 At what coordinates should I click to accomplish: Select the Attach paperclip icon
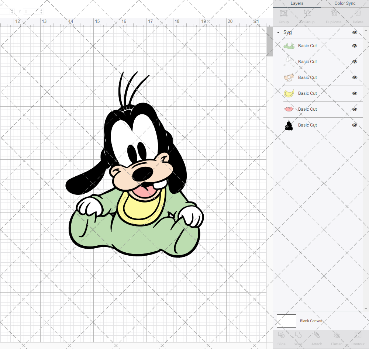click(317, 335)
